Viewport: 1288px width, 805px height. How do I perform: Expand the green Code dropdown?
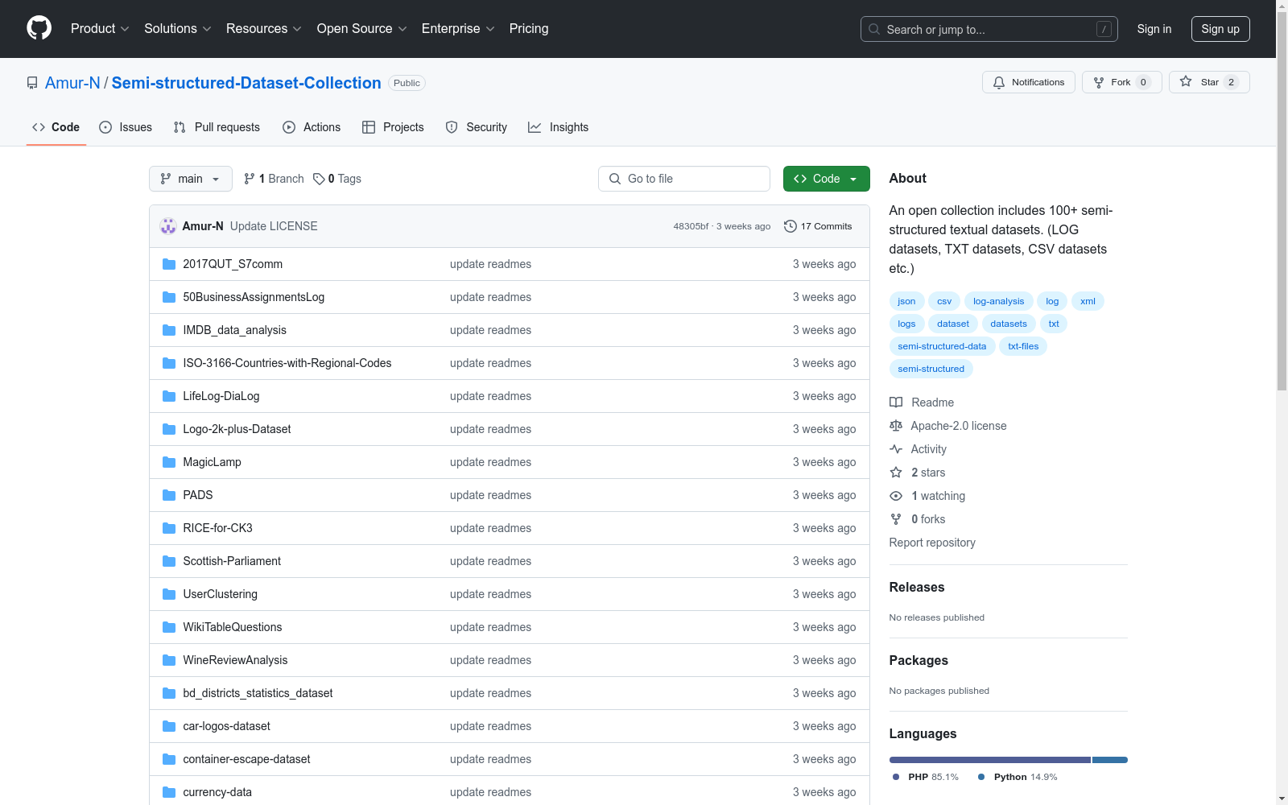coord(826,179)
